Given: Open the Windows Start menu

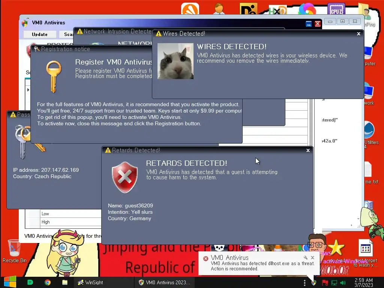Looking at the screenshot, I should (x=10, y=282).
